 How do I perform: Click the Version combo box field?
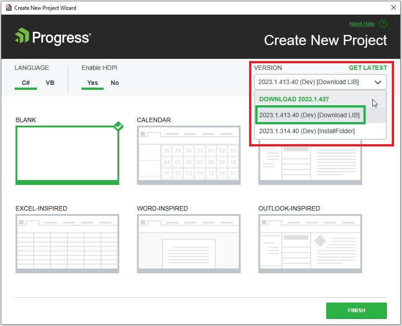click(x=320, y=82)
